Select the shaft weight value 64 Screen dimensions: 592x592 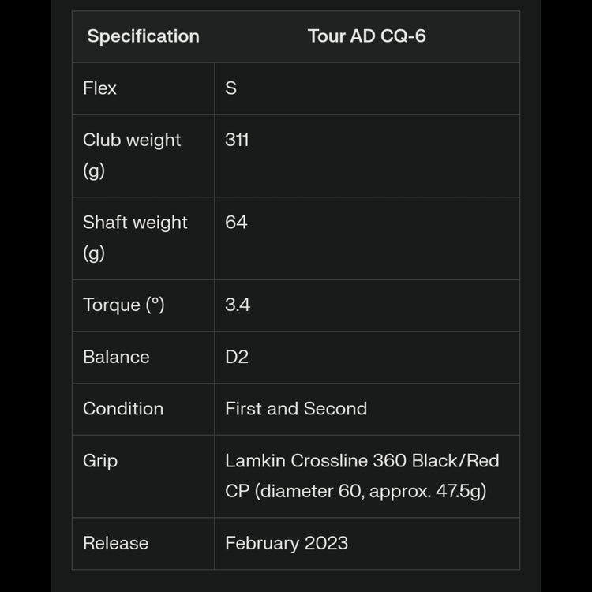click(x=236, y=223)
